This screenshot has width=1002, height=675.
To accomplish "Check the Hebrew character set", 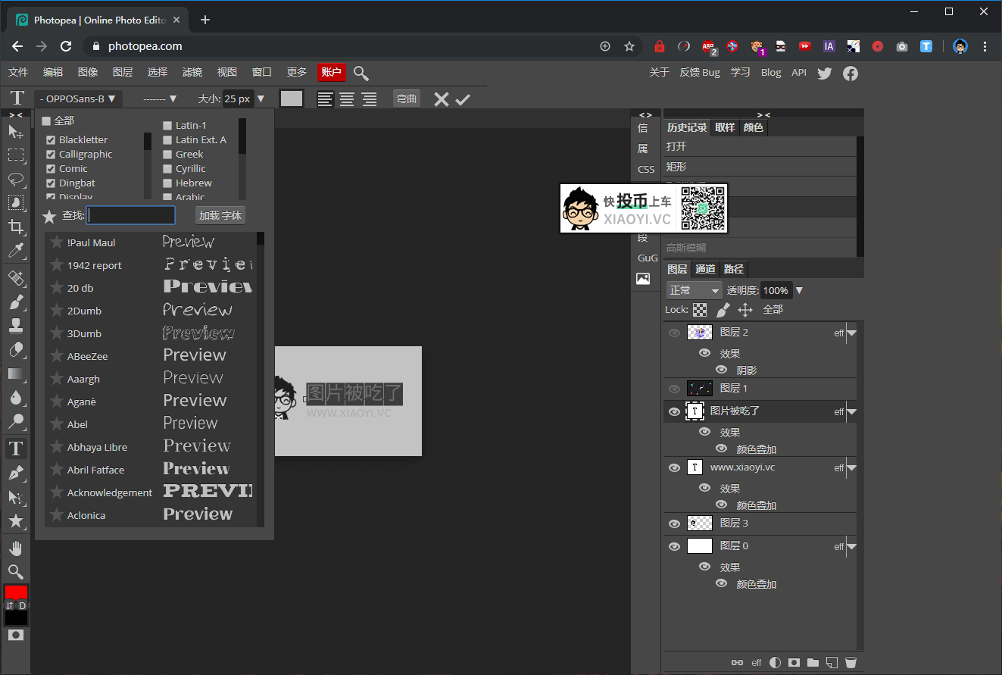I will 168,183.
